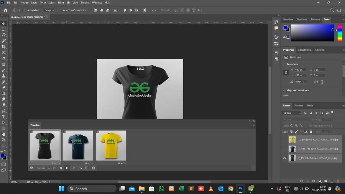This screenshot has width=345, height=194.
Task: Delete selected frame with trash icon
Action: 93,168
